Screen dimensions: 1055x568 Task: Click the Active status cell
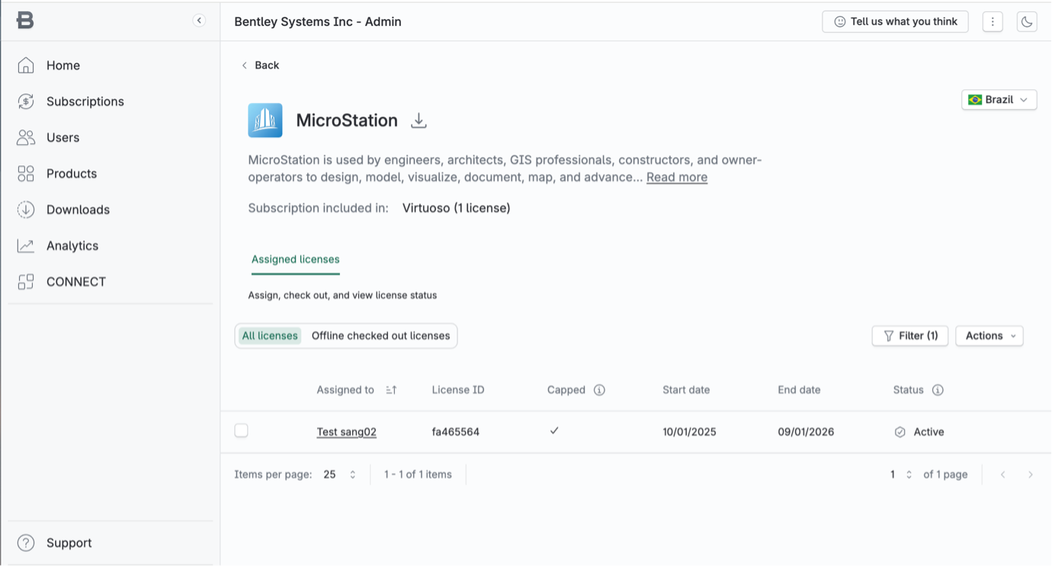pos(919,432)
